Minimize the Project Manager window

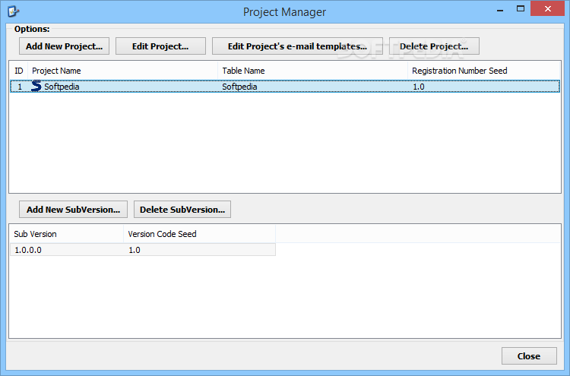tap(500, 9)
